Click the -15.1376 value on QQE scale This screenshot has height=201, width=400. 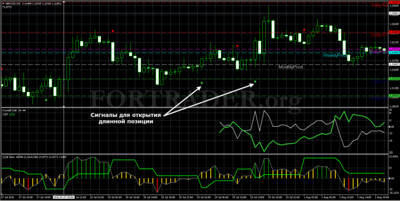394,193
